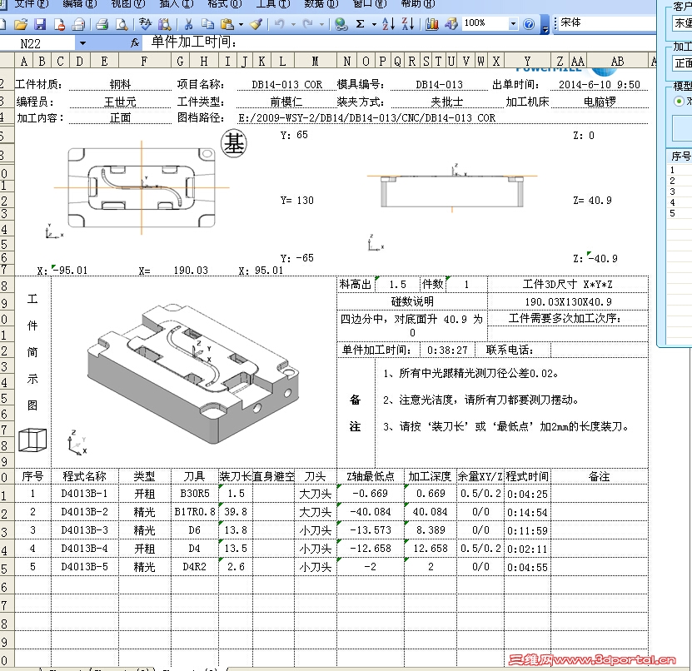
Task: Activate the Format Painter brush
Action: tap(256, 24)
